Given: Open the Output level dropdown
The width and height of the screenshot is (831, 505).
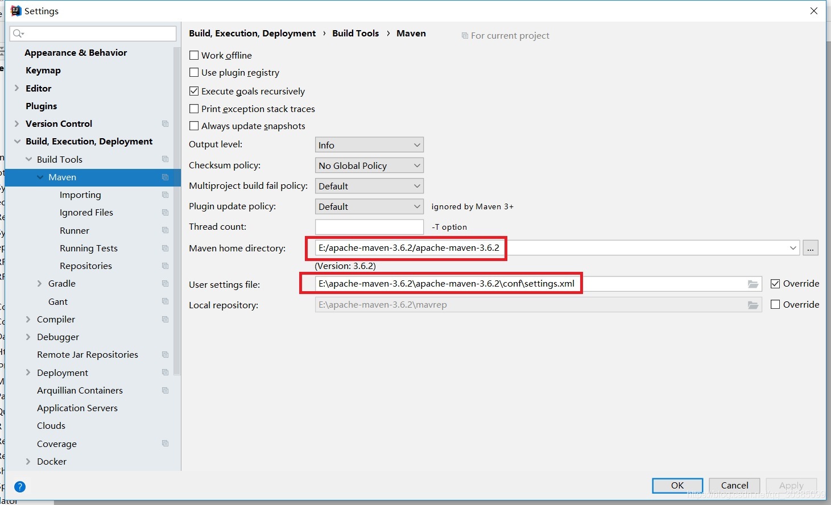Looking at the screenshot, I should tap(369, 145).
